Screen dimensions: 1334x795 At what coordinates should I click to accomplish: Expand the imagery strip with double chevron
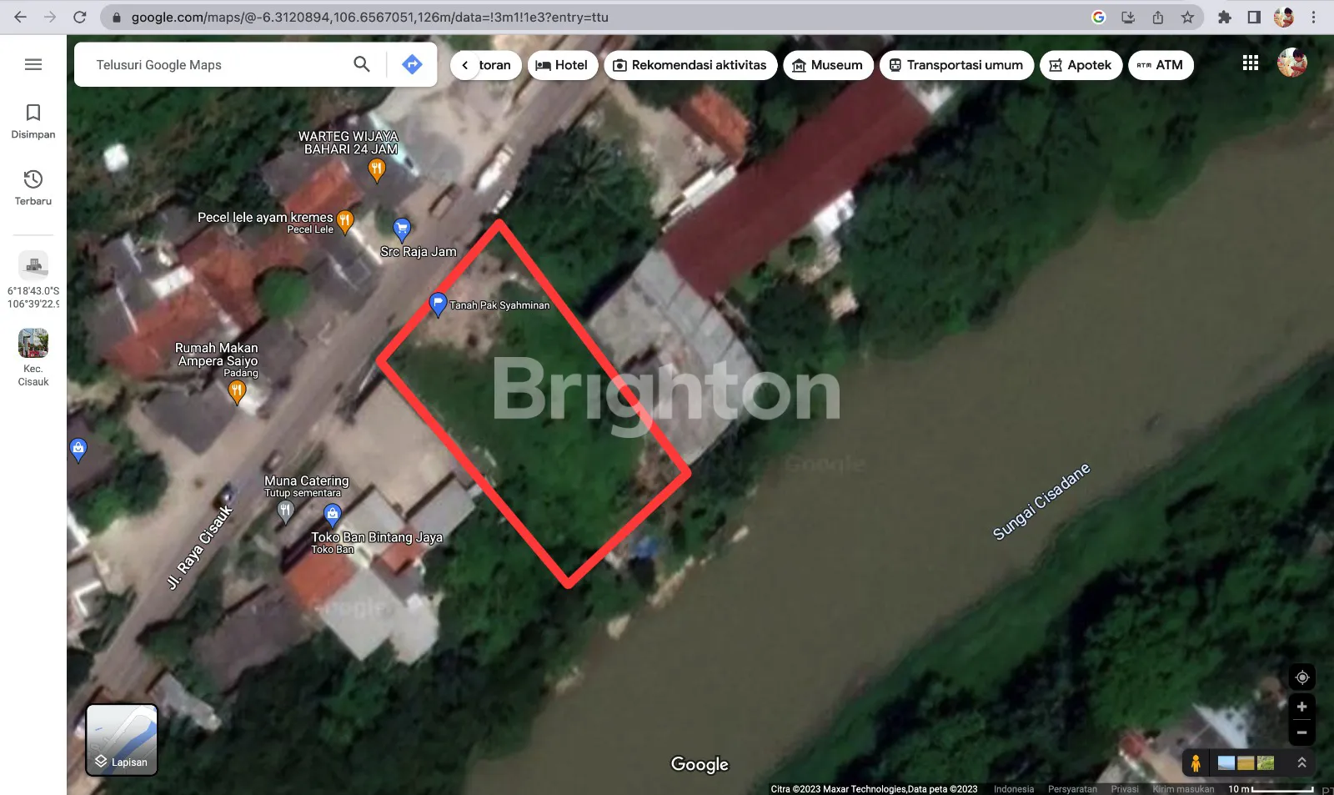1301,762
